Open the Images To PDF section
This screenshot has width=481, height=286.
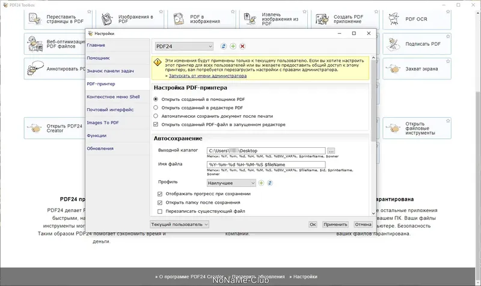click(117, 123)
